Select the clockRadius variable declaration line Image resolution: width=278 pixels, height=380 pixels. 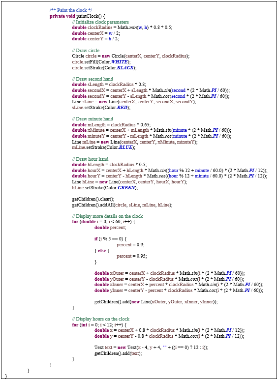point(122,28)
